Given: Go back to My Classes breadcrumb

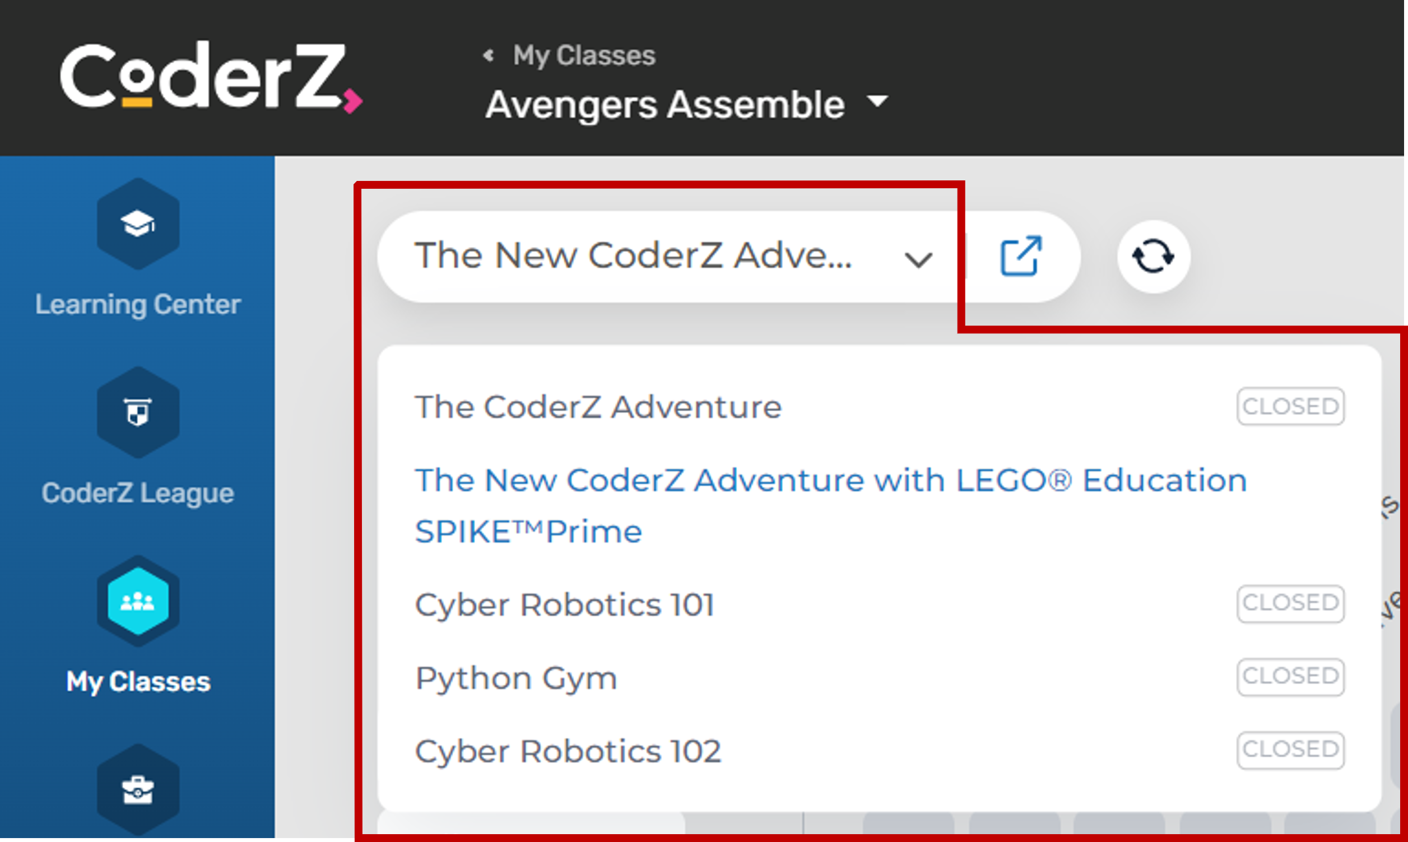Looking at the screenshot, I should pos(584,55).
